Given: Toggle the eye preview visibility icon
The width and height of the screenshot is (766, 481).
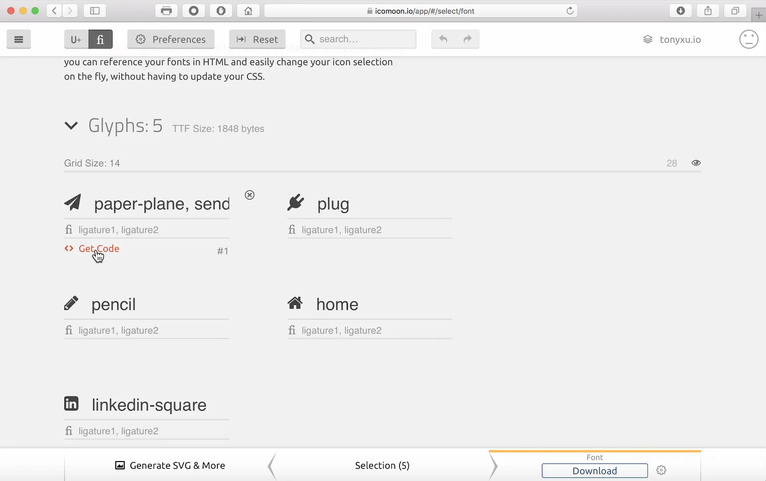Looking at the screenshot, I should (x=696, y=163).
